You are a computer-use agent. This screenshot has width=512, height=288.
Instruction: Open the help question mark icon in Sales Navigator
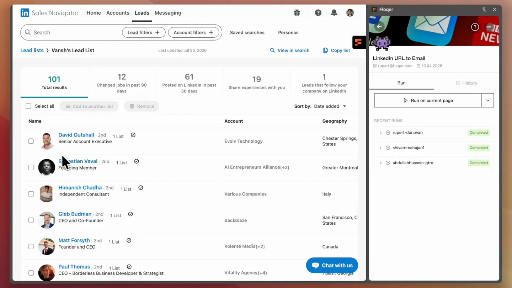coord(318,13)
